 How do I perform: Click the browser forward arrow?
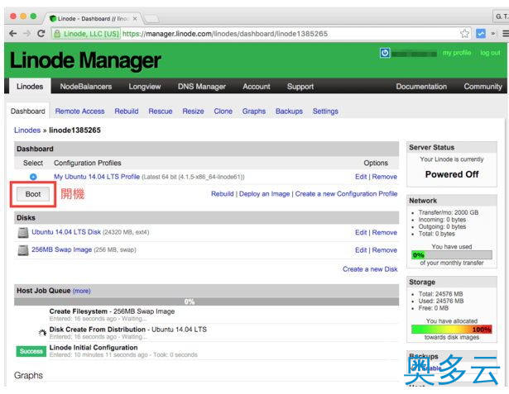pyautogui.click(x=27, y=33)
